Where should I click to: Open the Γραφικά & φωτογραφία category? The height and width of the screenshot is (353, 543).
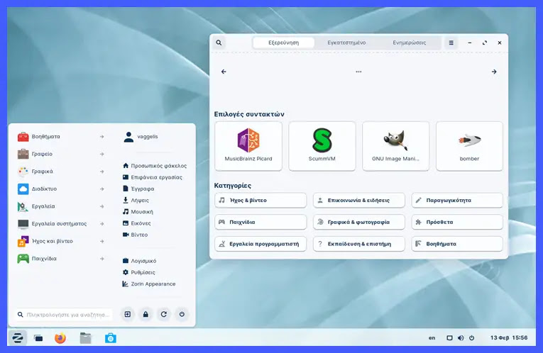pyautogui.click(x=358, y=222)
